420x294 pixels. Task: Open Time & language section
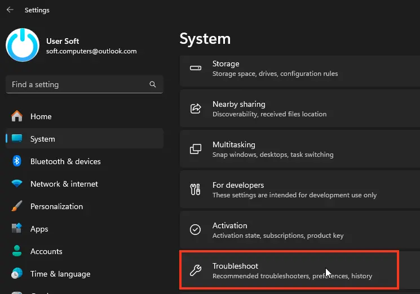[x=60, y=274]
